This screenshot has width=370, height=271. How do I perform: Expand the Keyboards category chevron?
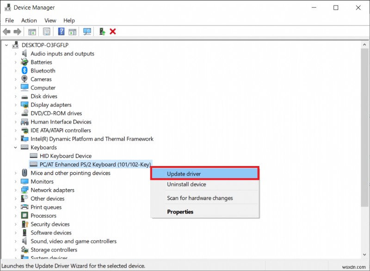tap(14, 147)
